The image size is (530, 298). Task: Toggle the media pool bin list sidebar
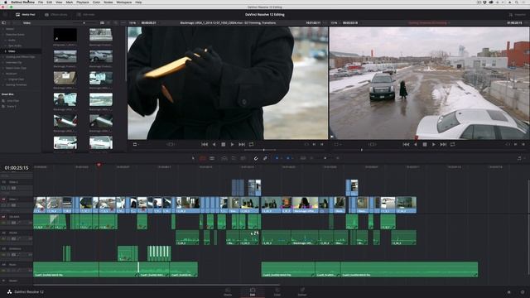click(3, 22)
